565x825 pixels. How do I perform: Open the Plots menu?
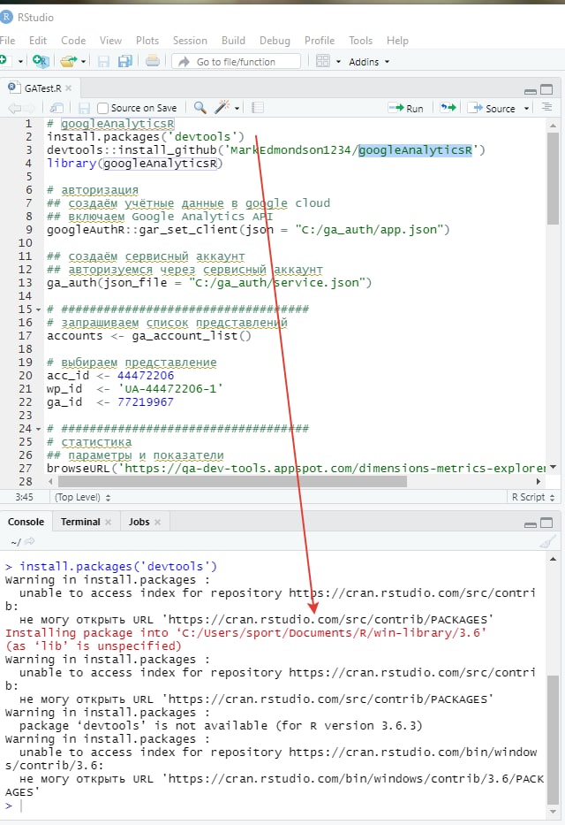coord(147,41)
